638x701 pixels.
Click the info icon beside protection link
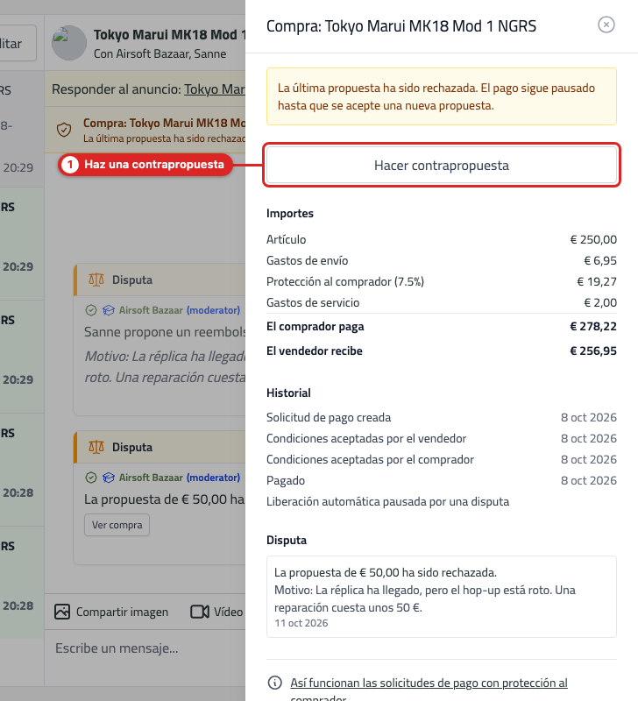(274, 683)
